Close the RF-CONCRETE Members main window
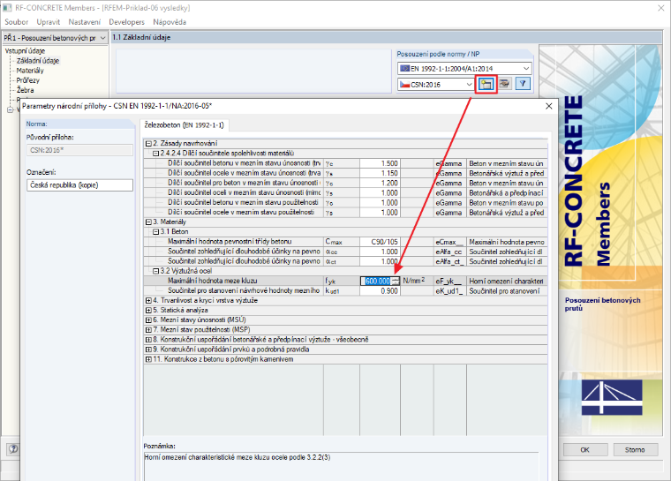 click(x=660, y=8)
